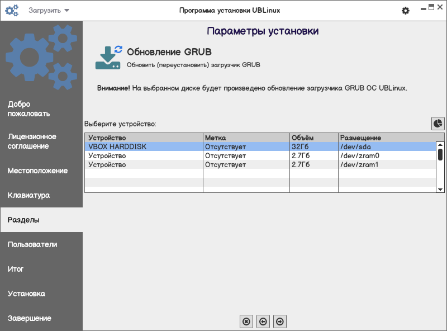
Task: Click the cancel installation button
Action: click(x=246, y=321)
